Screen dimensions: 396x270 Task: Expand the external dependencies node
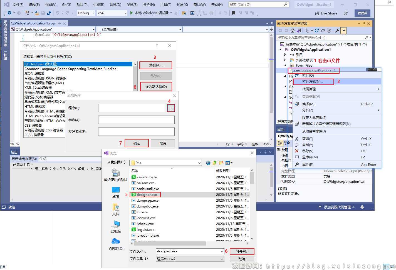tap(285, 60)
